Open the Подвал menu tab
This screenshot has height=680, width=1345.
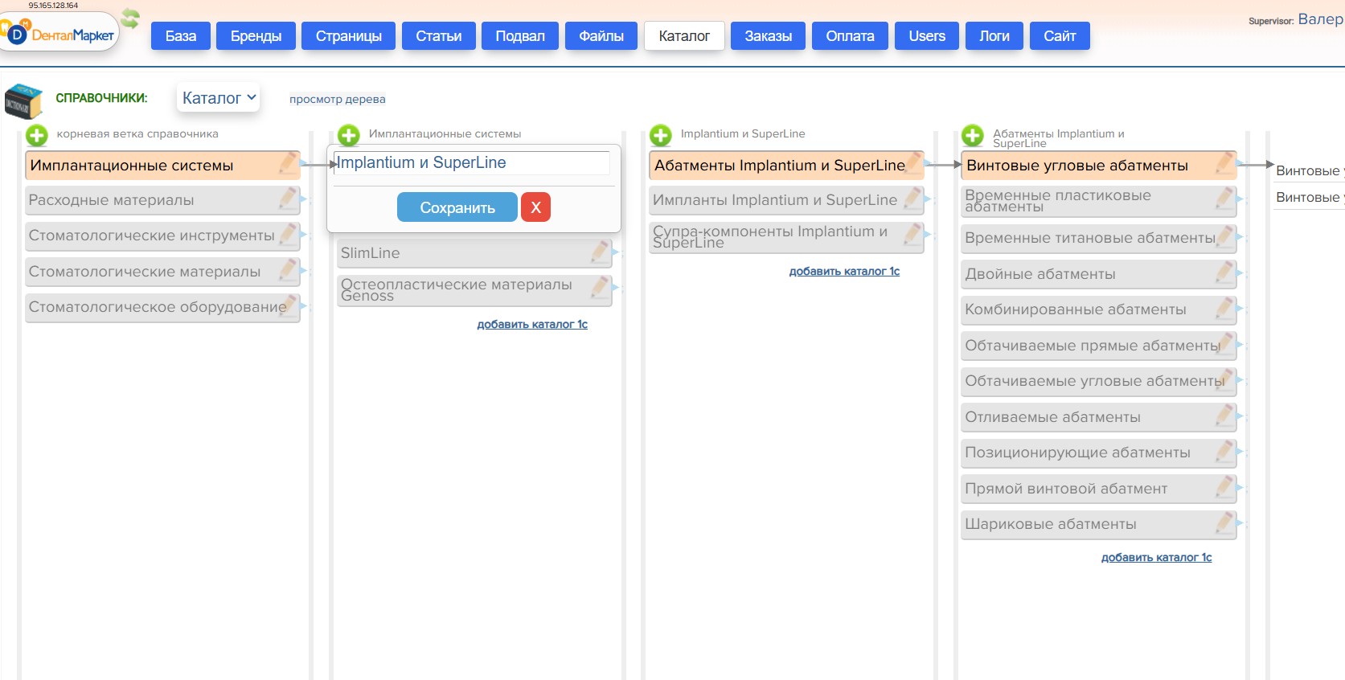pos(520,35)
